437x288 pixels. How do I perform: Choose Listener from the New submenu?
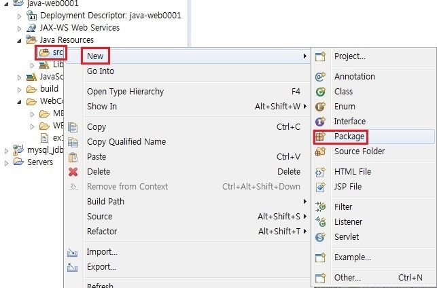point(374,222)
